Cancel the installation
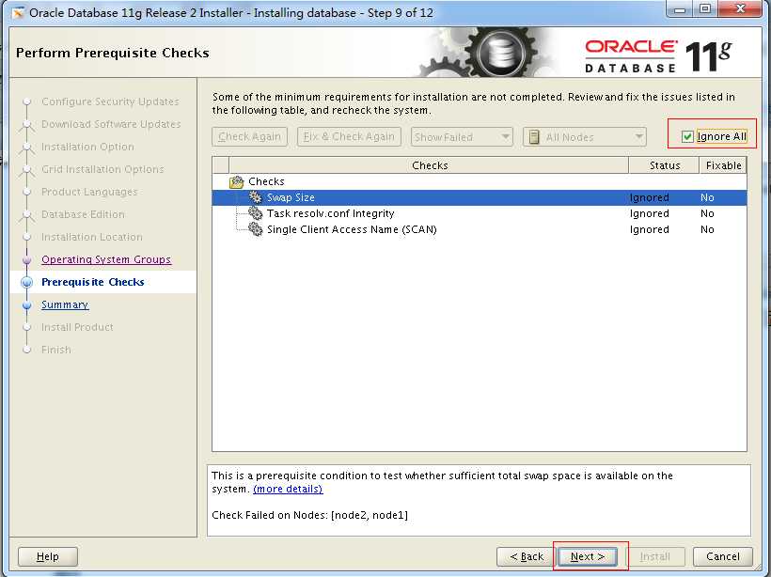Image resolution: width=771 pixels, height=577 pixels. click(722, 556)
